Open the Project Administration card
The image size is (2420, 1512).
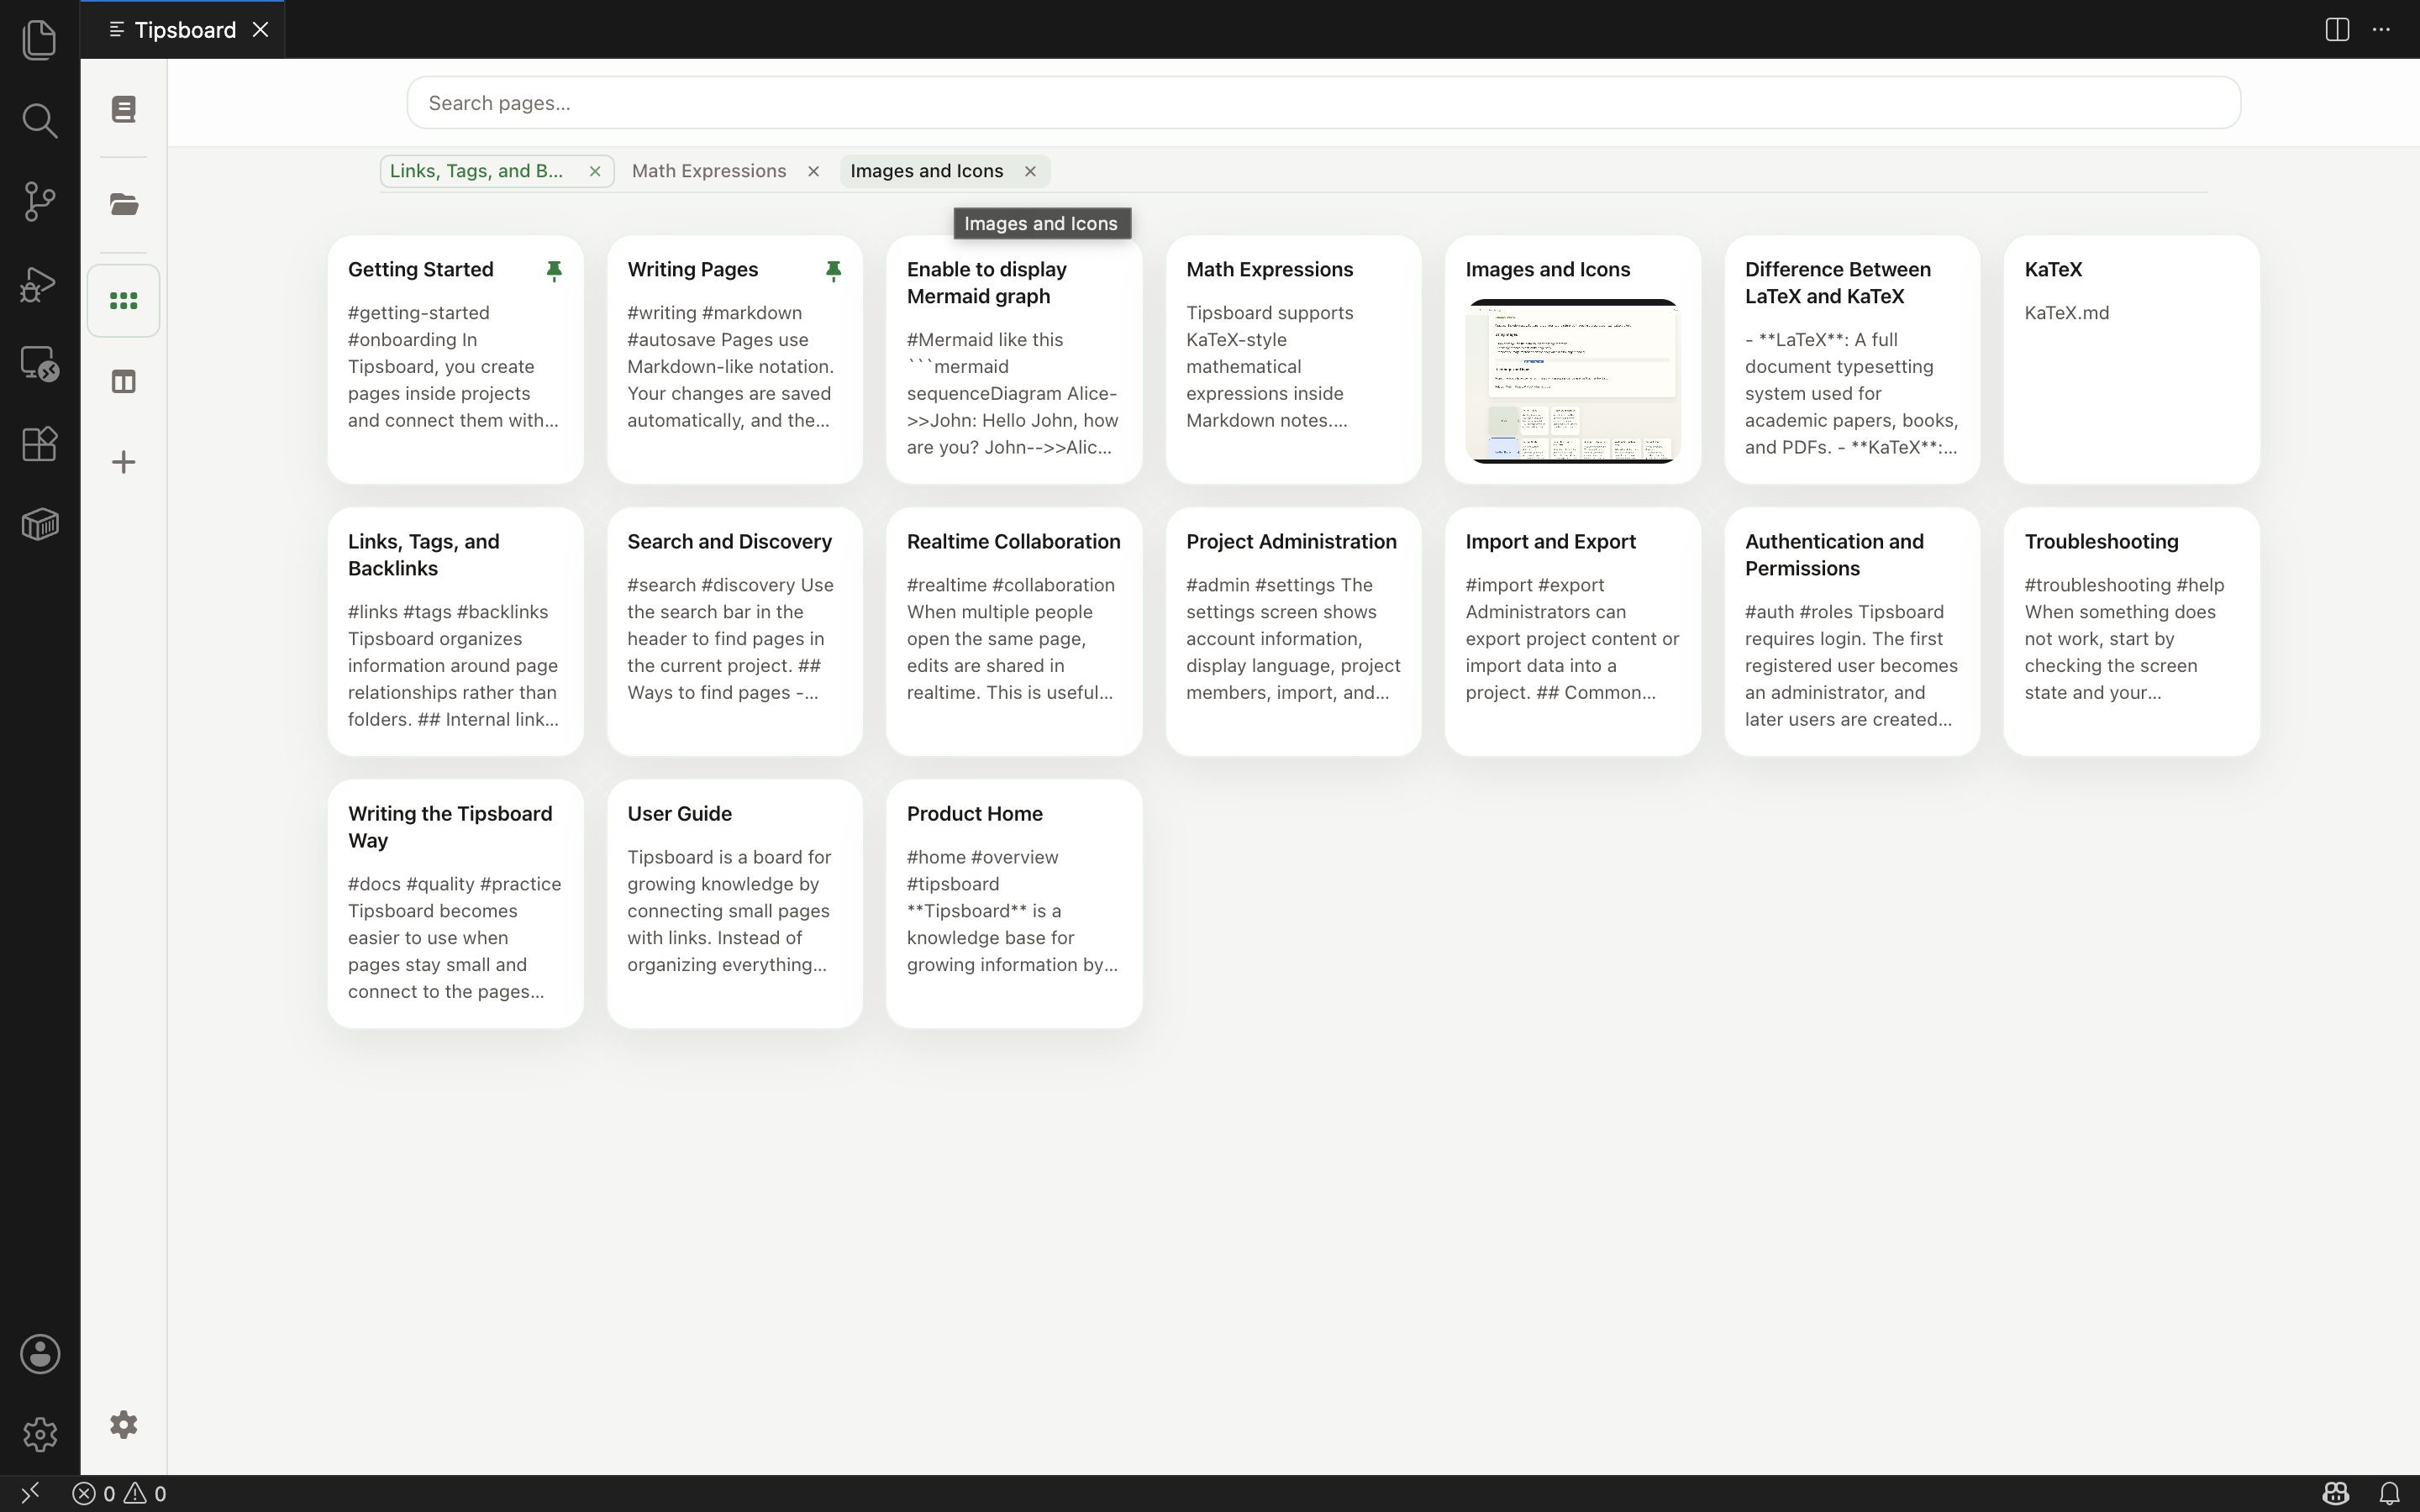(x=1293, y=632)
